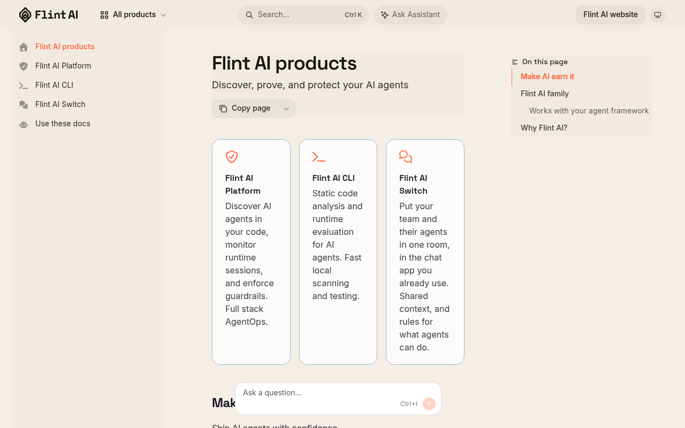
Task: Click the Ctrl K shortcut hint
Action: click(x=353, y=15)
